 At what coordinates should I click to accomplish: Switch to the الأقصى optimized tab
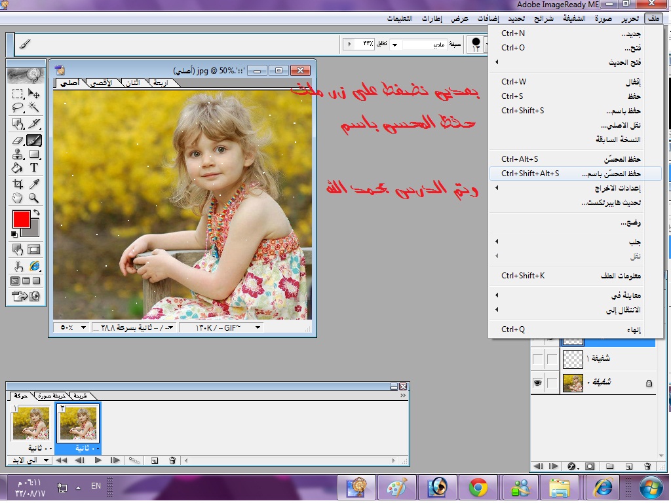point(100,83)
